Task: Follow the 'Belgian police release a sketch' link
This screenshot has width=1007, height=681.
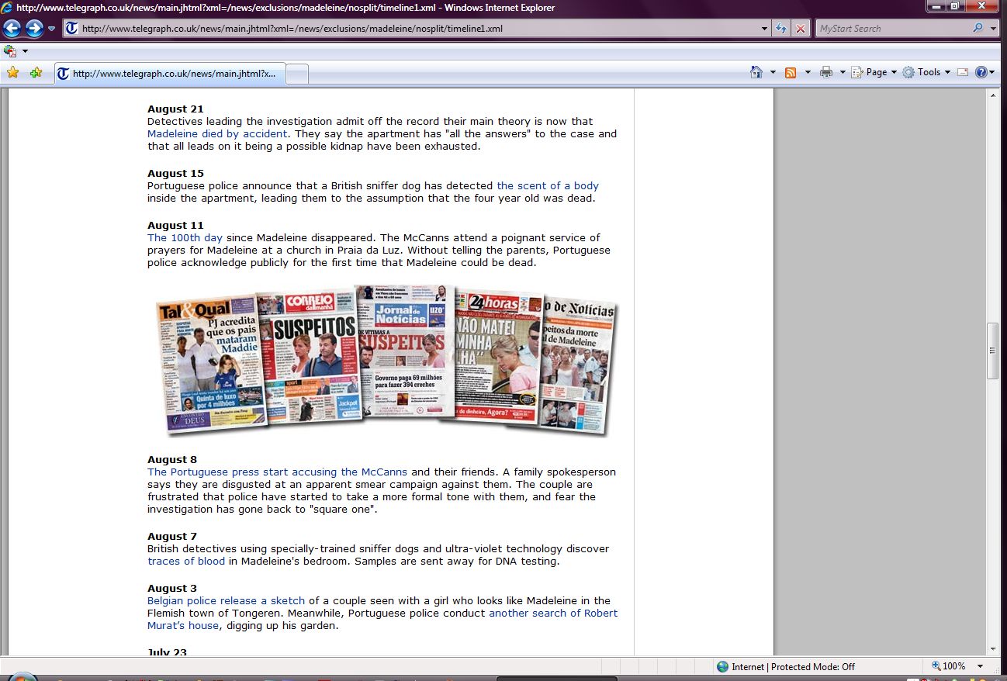Action: [x=226, y=600]
